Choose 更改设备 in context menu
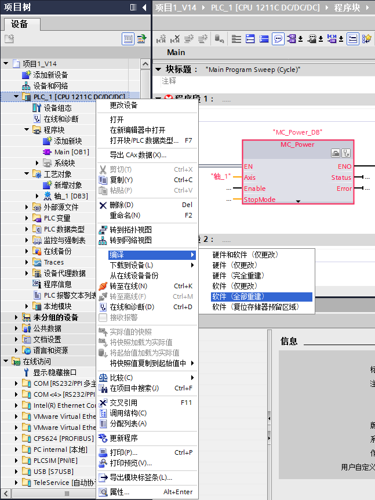The image size is (375, 500). click(147, 105)
